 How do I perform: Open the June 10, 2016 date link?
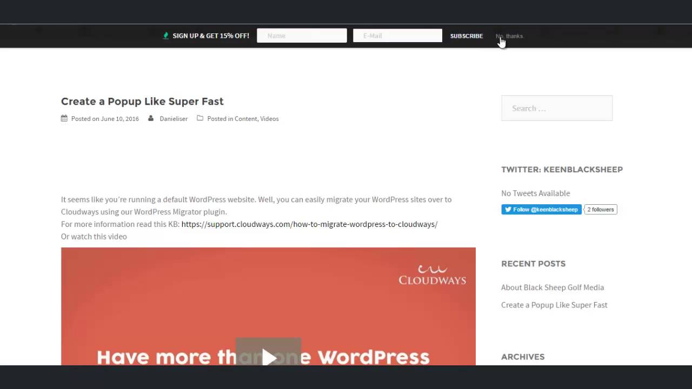119,118
